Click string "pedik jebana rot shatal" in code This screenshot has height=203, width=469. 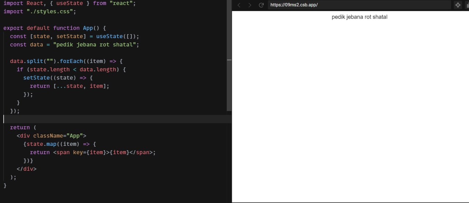(95, 45)
